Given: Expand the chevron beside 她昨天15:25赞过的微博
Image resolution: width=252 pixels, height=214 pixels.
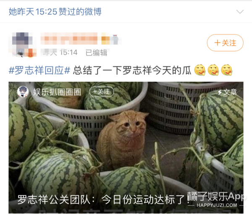Looking at the screenshot, I should 240,12.
